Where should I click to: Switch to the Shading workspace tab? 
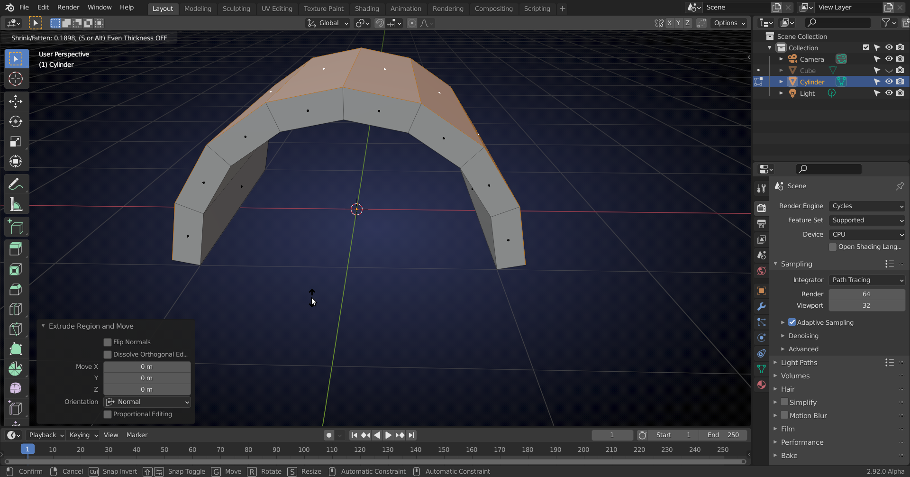pos(367,9)
